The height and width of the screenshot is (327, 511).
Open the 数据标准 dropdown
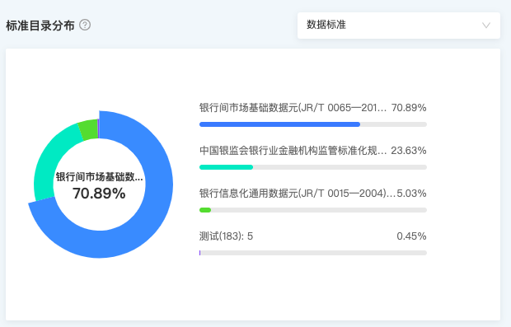tap(399, 26)
